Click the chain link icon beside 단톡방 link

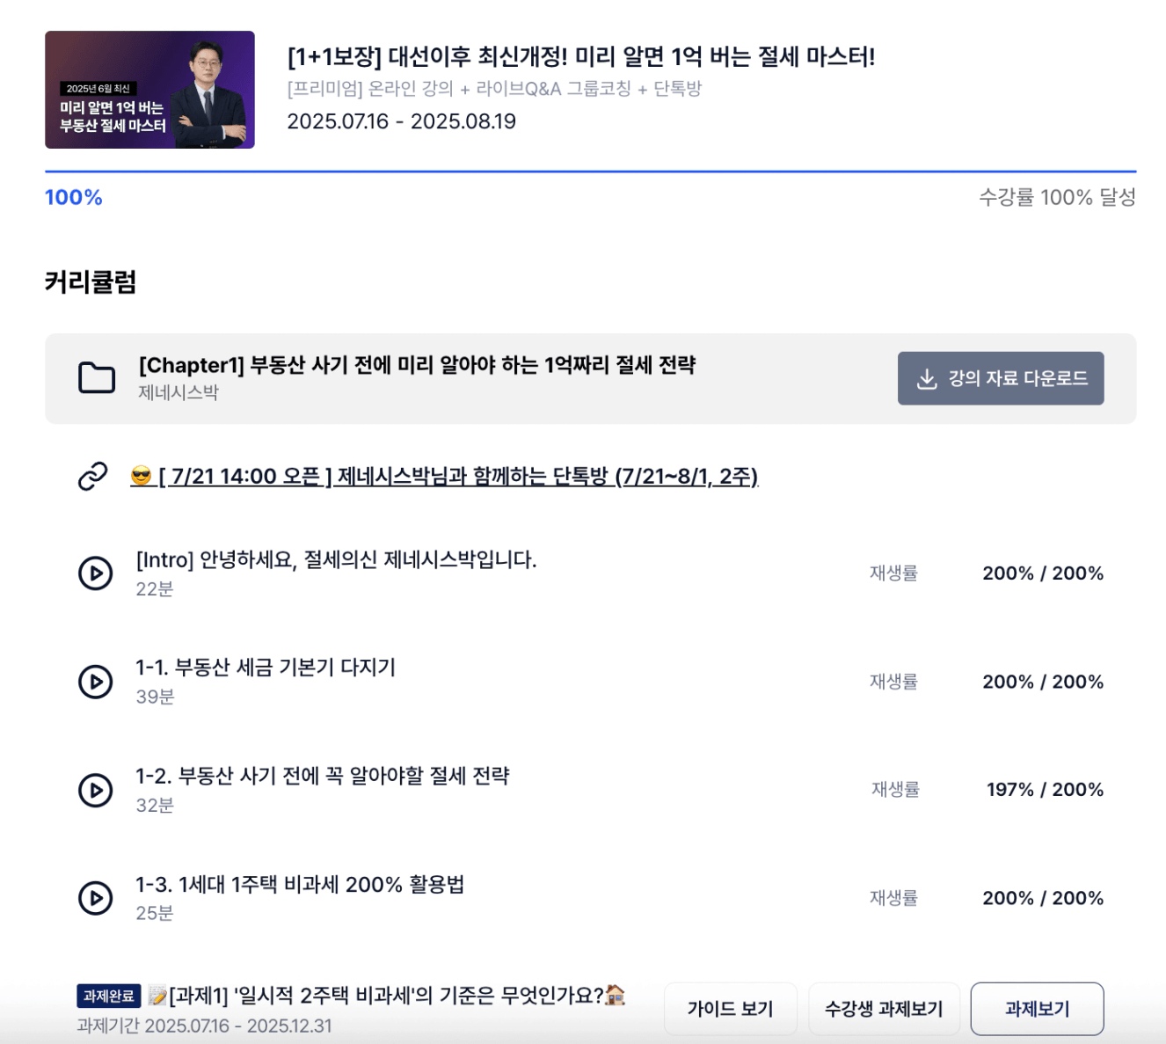(x=93, y=477)
